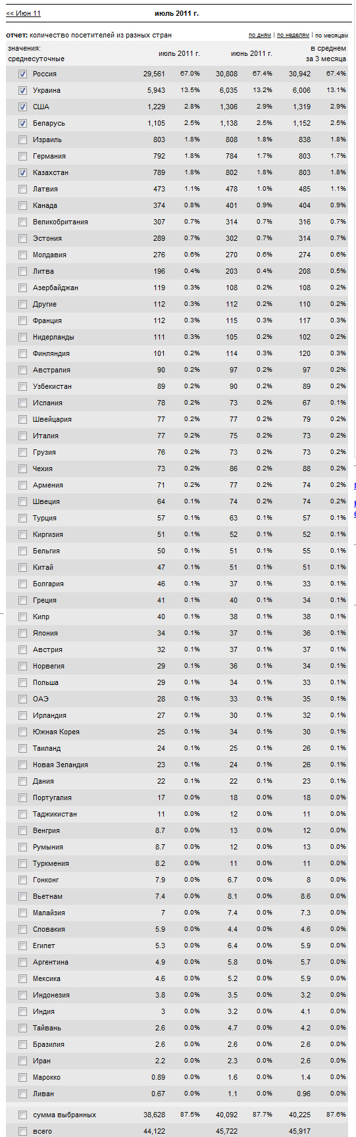The height and width of the screenshot is (1137, 356).
Task: Select the Япония checkbox
Action: point(23,634)
